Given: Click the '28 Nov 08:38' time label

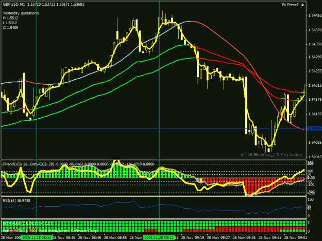Looking at the screenshot, I should (x=64, y=238).
